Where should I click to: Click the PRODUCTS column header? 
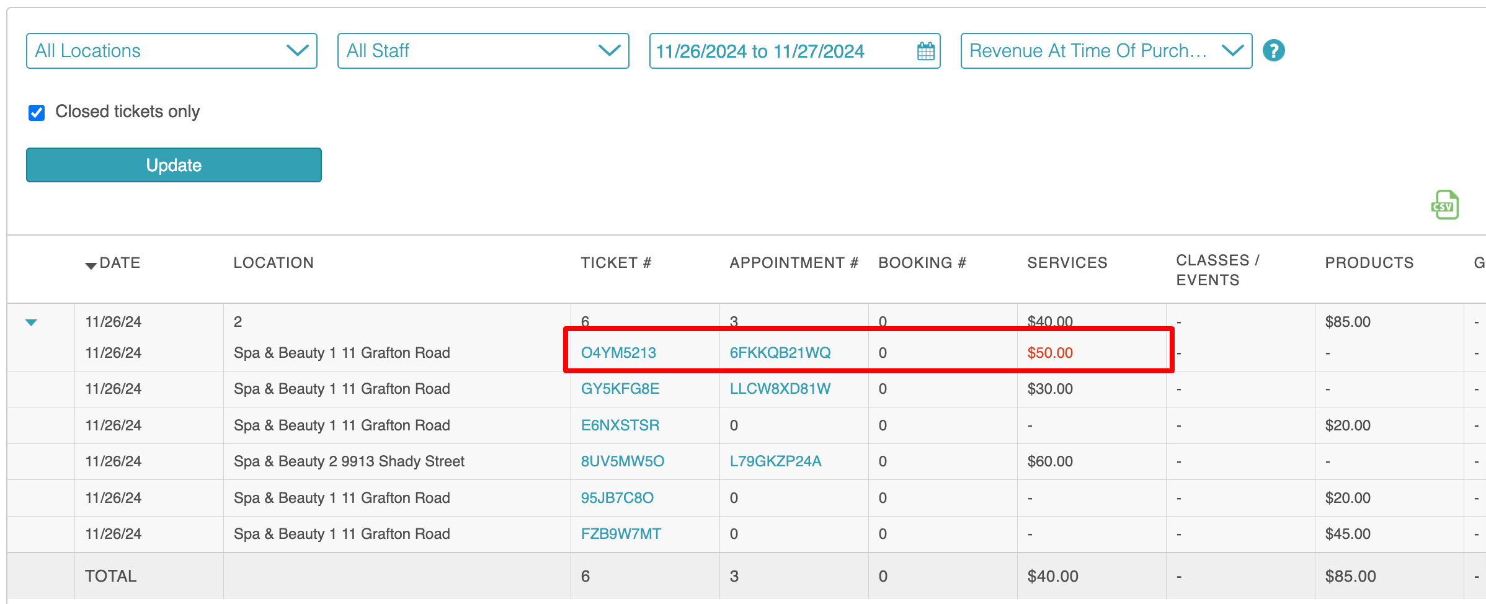(x=1369, y=263)
